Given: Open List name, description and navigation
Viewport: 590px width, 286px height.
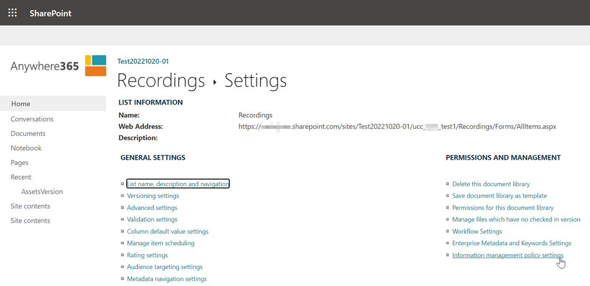Looking at the screenshot, I should click(178, 184).
